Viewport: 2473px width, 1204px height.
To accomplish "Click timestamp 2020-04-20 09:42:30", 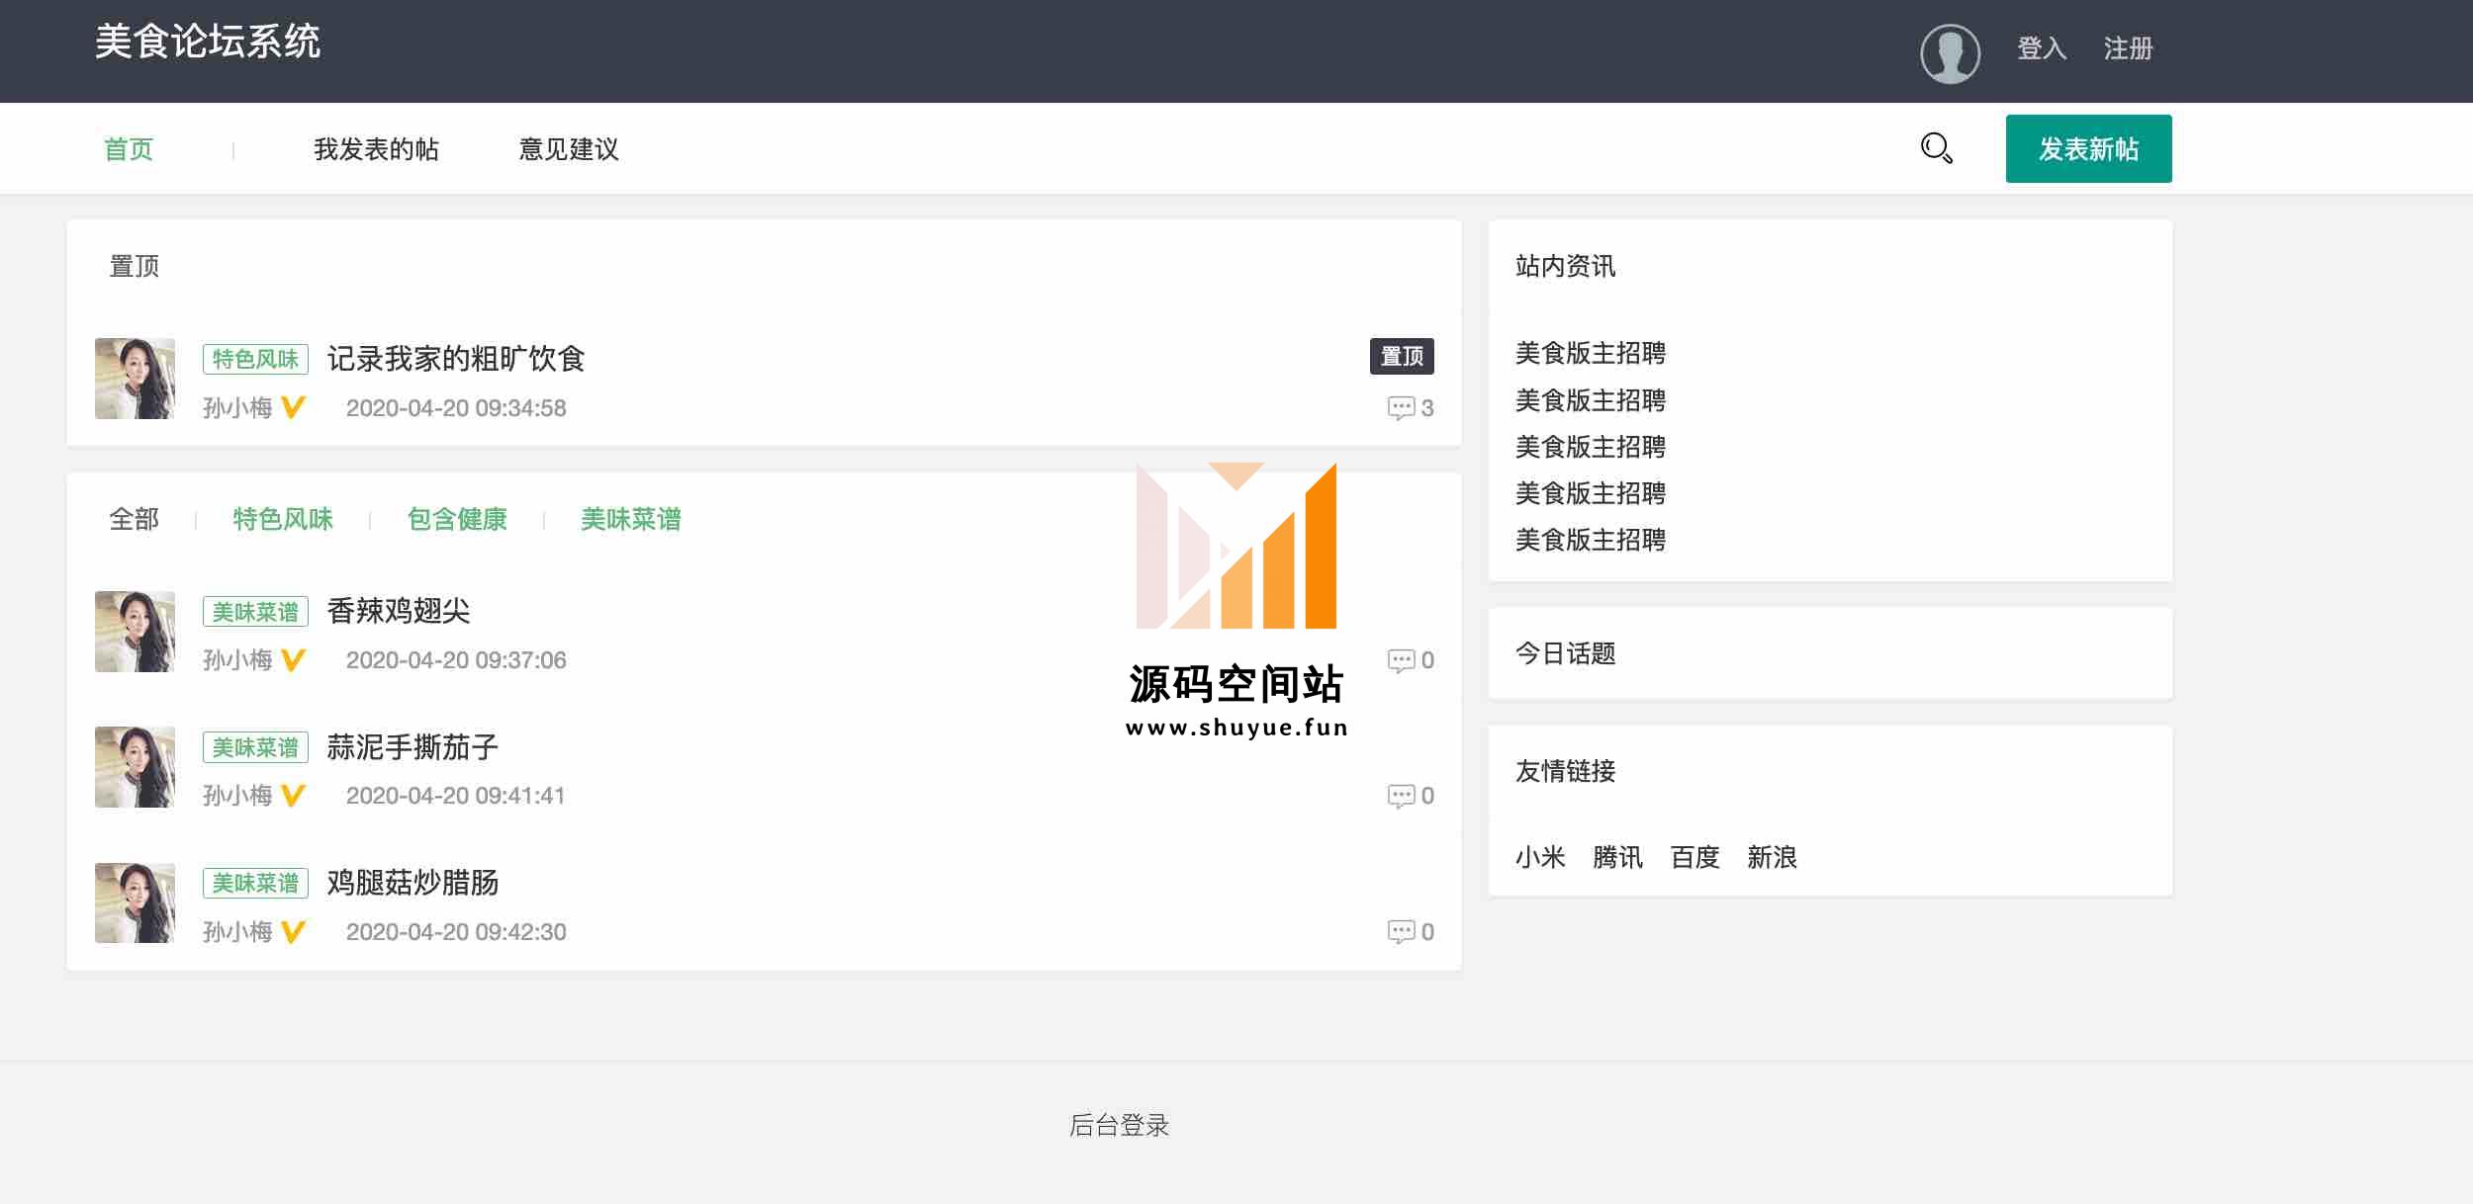I will coord(456,932).
